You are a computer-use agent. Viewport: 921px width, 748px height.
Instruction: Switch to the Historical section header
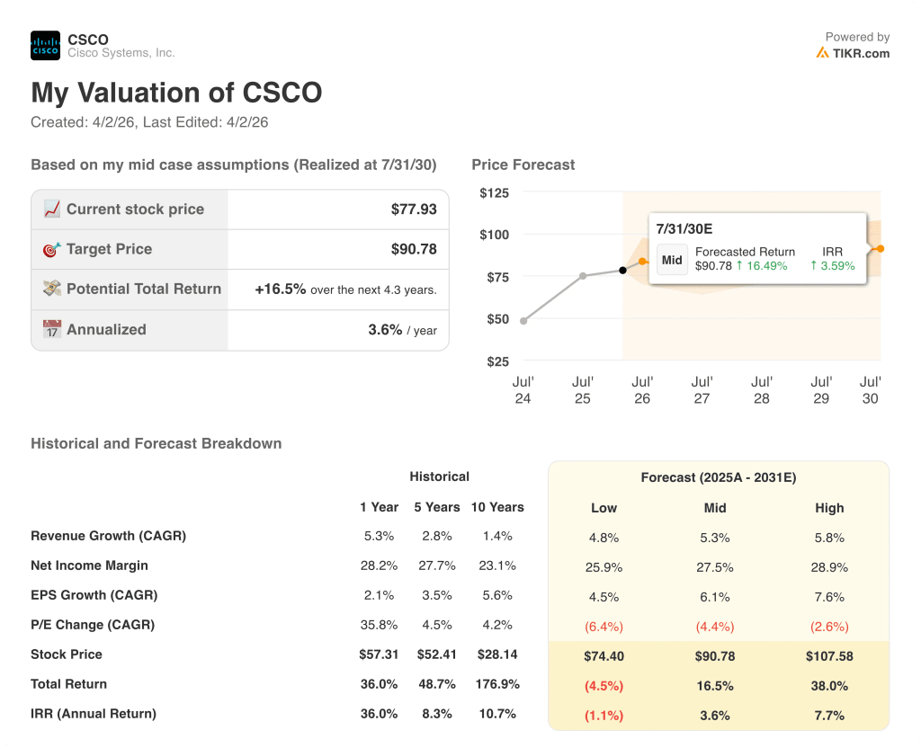(440, 476)
